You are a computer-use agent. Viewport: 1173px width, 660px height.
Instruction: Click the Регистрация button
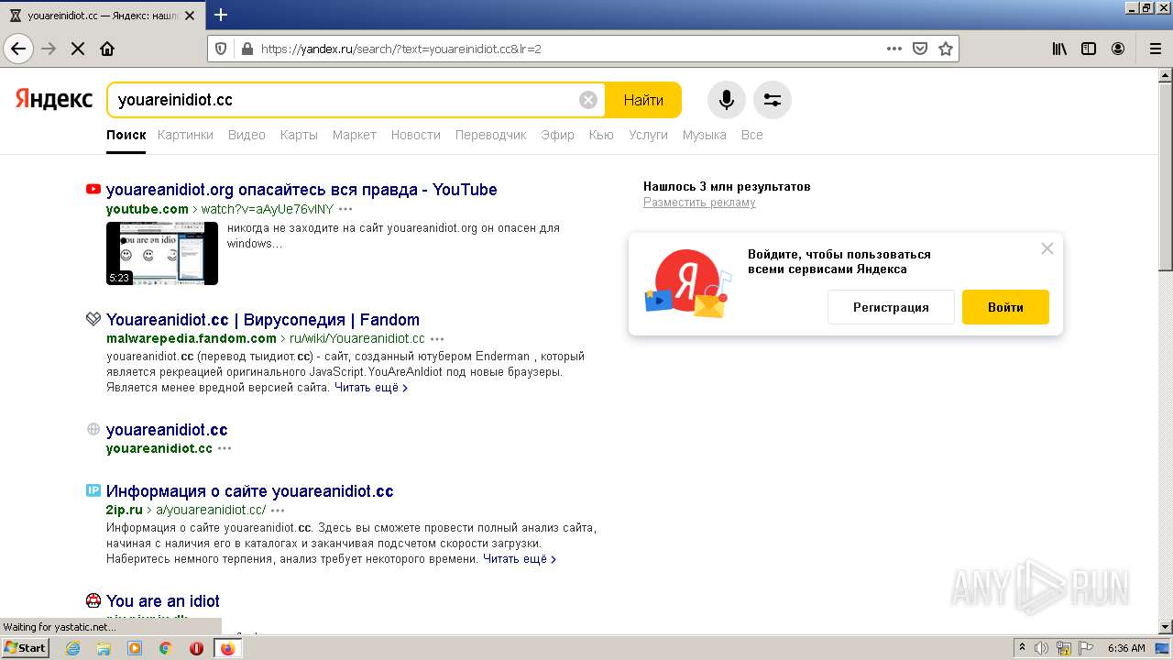click(x=891, y=307)
